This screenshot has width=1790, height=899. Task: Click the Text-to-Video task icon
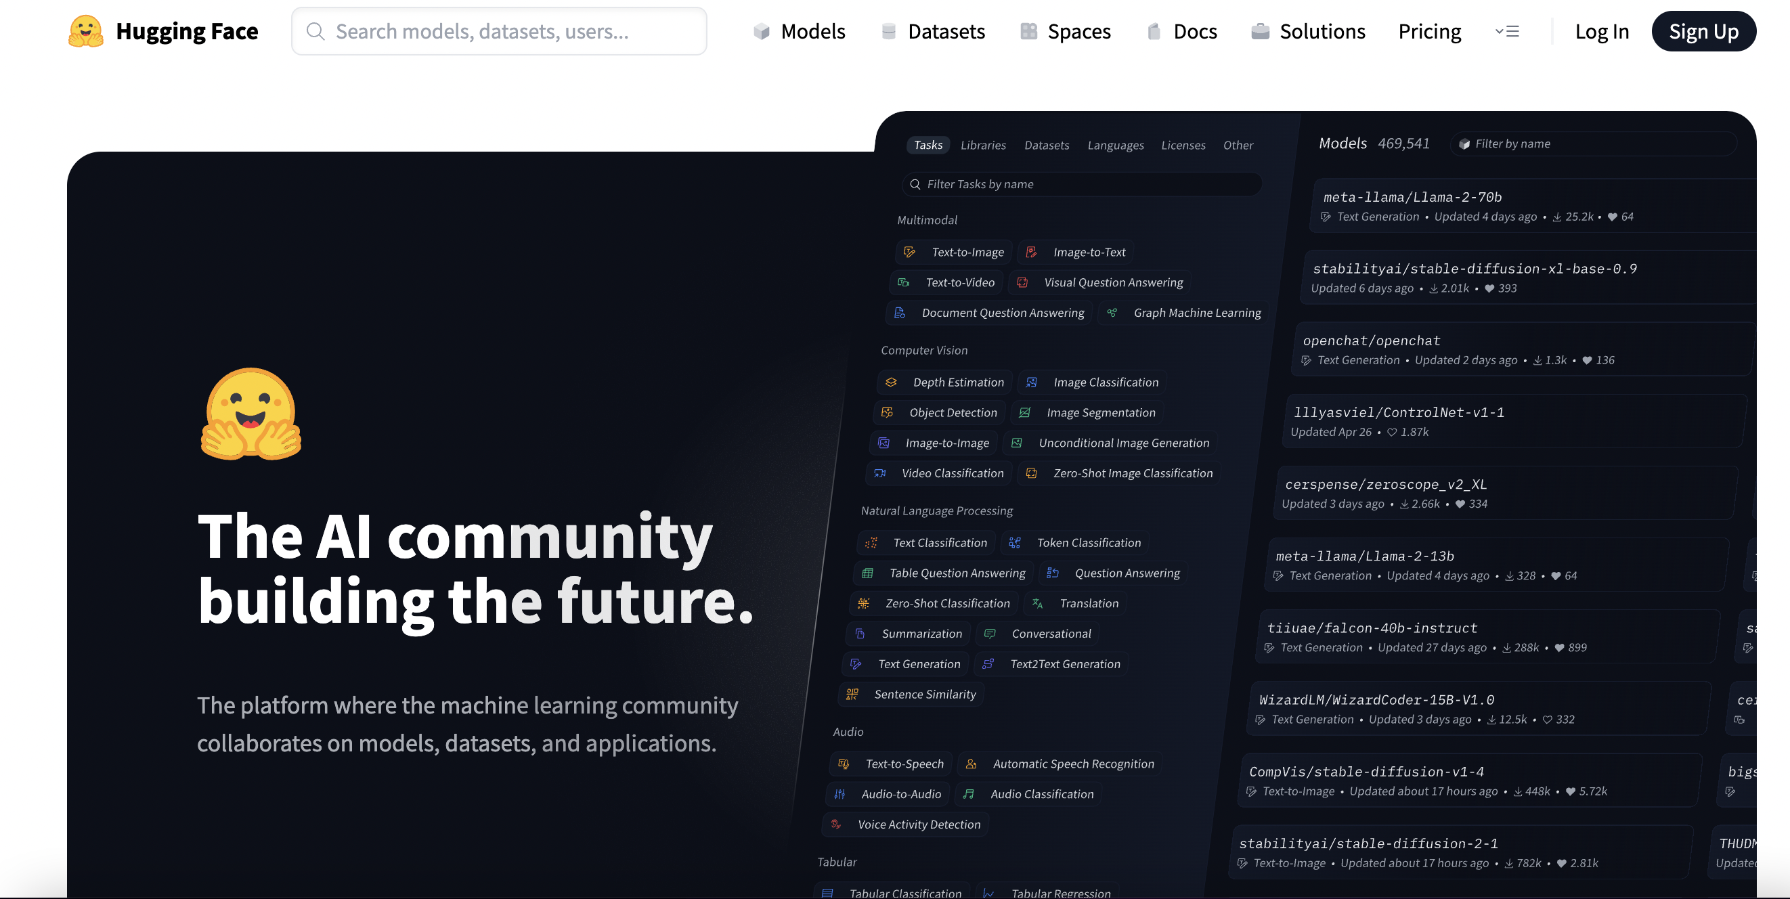tap(903, 282)
